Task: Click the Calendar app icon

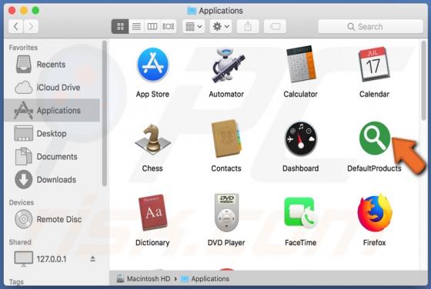Action: 374,65
